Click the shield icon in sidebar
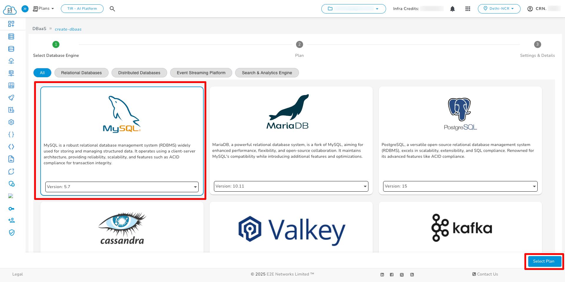Viewport: 565px width, 282px height. (x=11, y=233)
